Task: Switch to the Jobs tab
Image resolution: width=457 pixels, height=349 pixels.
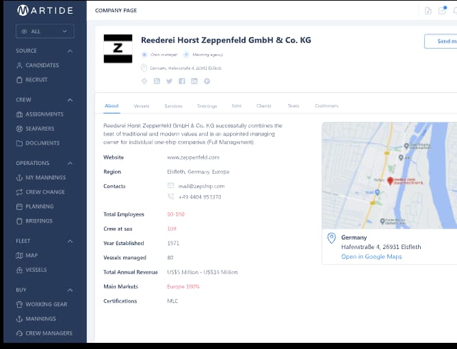Action: (x=237, y=106)
